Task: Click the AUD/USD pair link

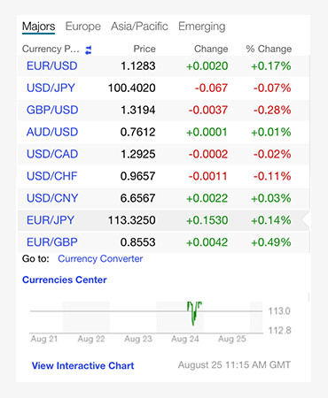Action: click(52, 132)
